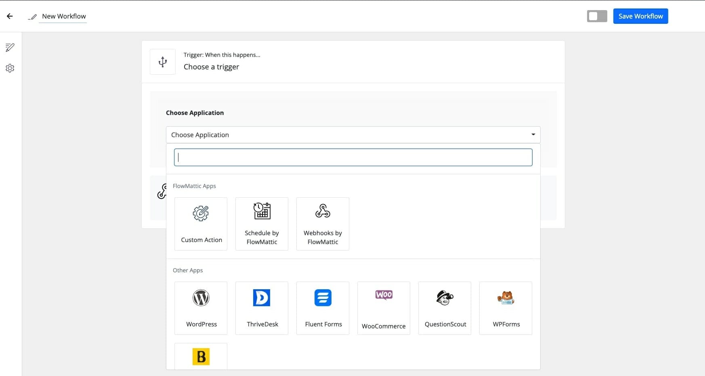Click the back arrow icon
The width and height of the screenshot is (705, 376).
pos(10,16)
